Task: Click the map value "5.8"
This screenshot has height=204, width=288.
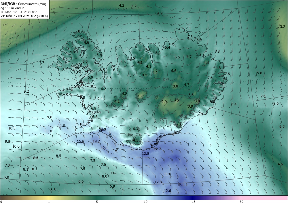Action: pos(259,73)
